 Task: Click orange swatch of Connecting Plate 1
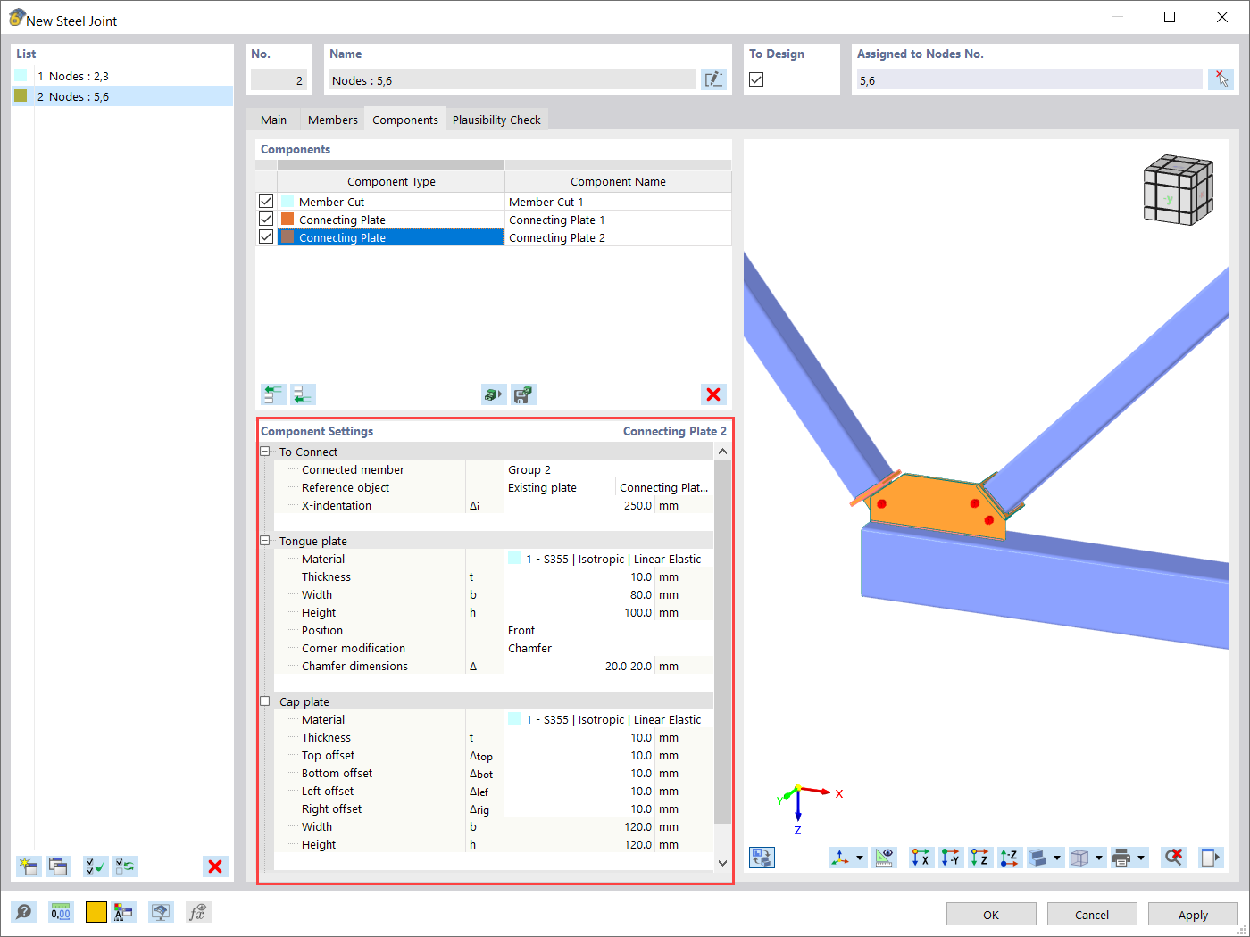(287, 219)
